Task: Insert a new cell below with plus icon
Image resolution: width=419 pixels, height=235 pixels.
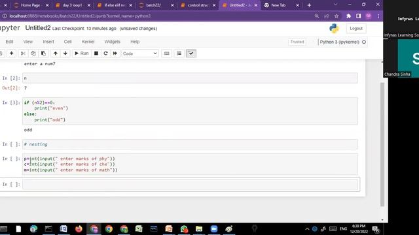Action: pyautogui.click(x=12, y=54)
